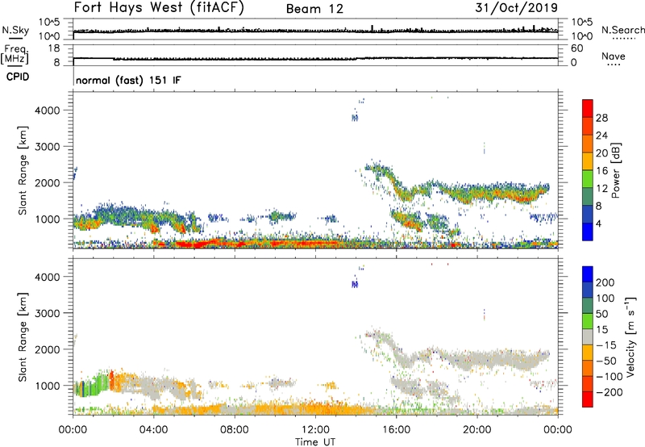Click the '08:00' time tick label
The height and width of the screenshot is (447, 645).
[235, 430]
